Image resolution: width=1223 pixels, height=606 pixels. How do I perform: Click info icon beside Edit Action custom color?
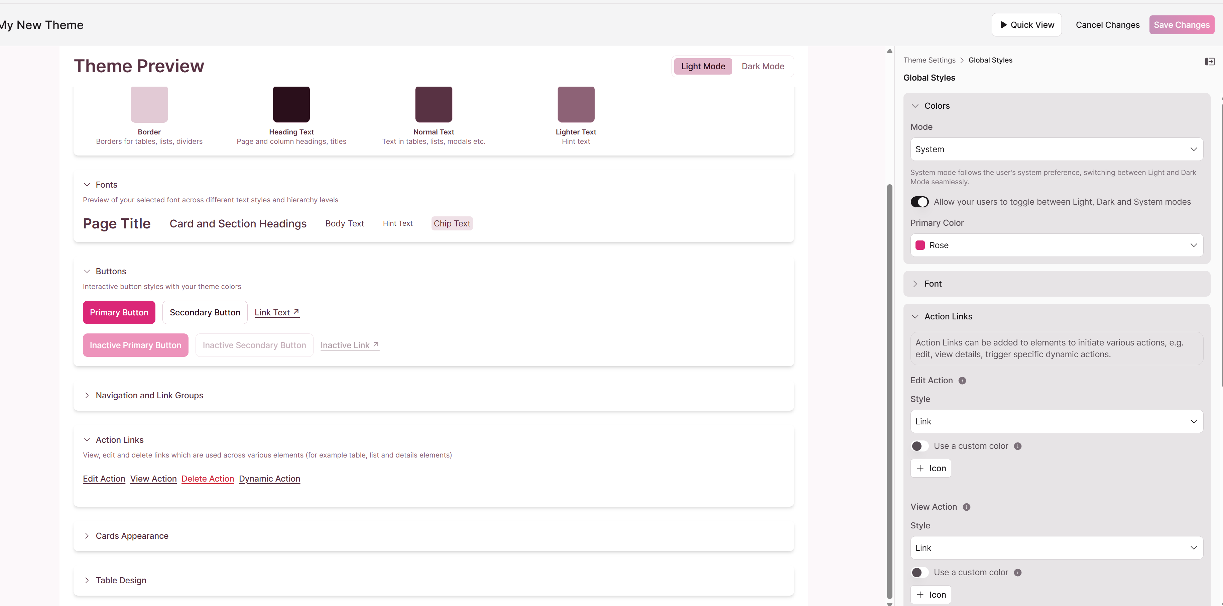[x=1017, y=446]
